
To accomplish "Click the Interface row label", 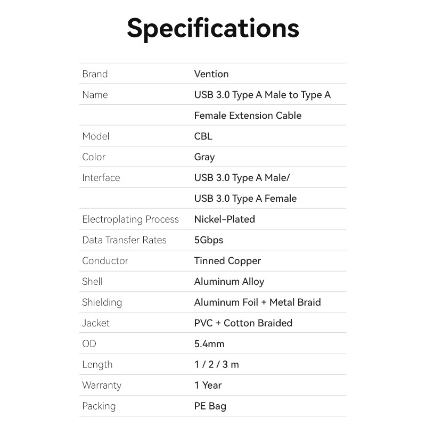I will (x=101, y=178).
